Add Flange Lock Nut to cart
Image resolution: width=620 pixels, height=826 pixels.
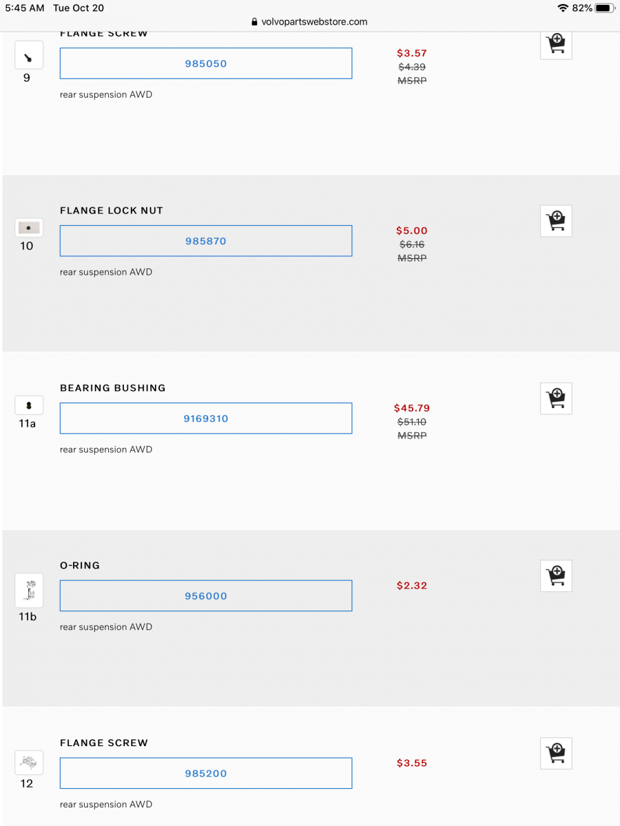[556, 221]
